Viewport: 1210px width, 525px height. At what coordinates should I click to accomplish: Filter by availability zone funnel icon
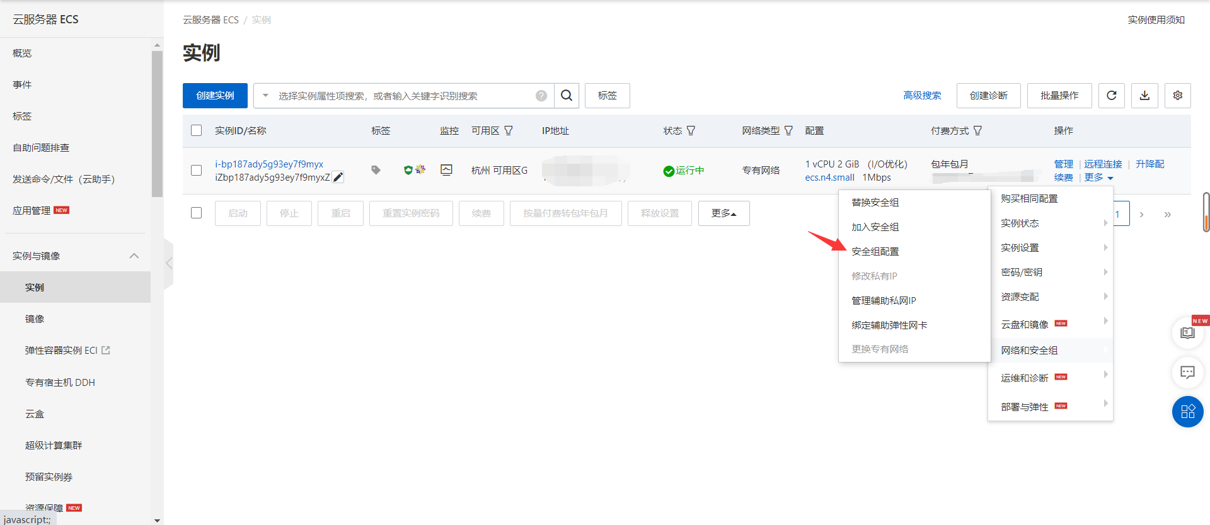point(509,130)
